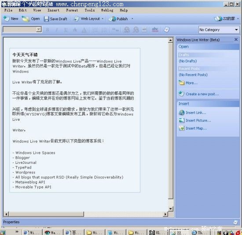Click the Properties bar icon at right
Screen dimensions: 242x235
(235, 222)
